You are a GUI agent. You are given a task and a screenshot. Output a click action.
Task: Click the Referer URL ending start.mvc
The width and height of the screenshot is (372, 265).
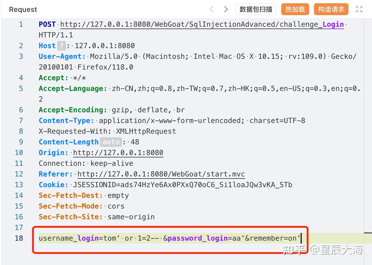coord(161,174)
